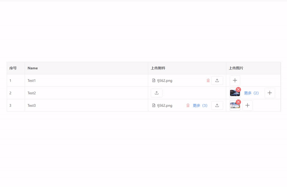Click the Name column header
The width and height of the screenshot is (287, 187).
coord(86,68)
